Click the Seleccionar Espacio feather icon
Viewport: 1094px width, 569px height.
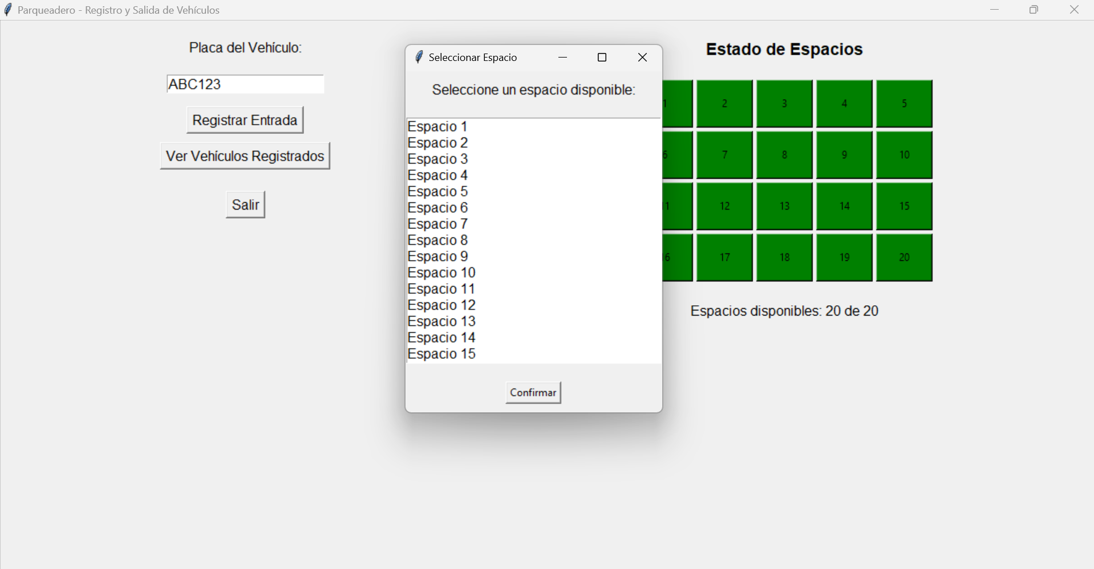coord(419,57)
